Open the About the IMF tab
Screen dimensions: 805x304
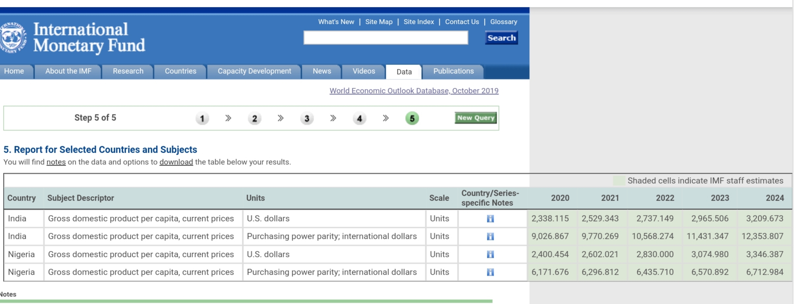[x=68, y=71]
